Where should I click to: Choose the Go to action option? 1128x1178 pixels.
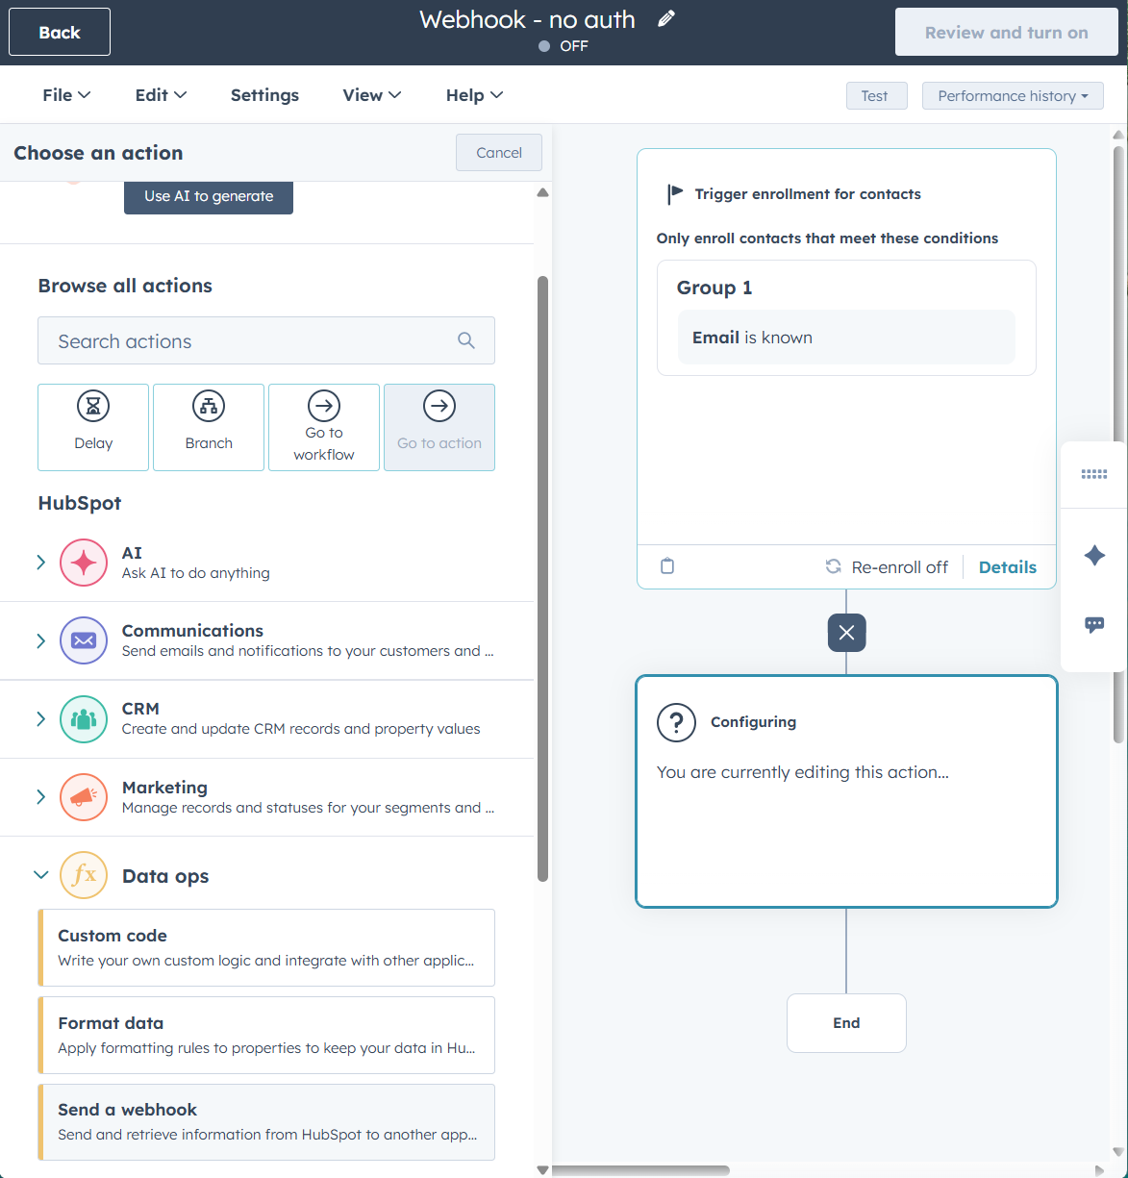click(x=439, y=426)
